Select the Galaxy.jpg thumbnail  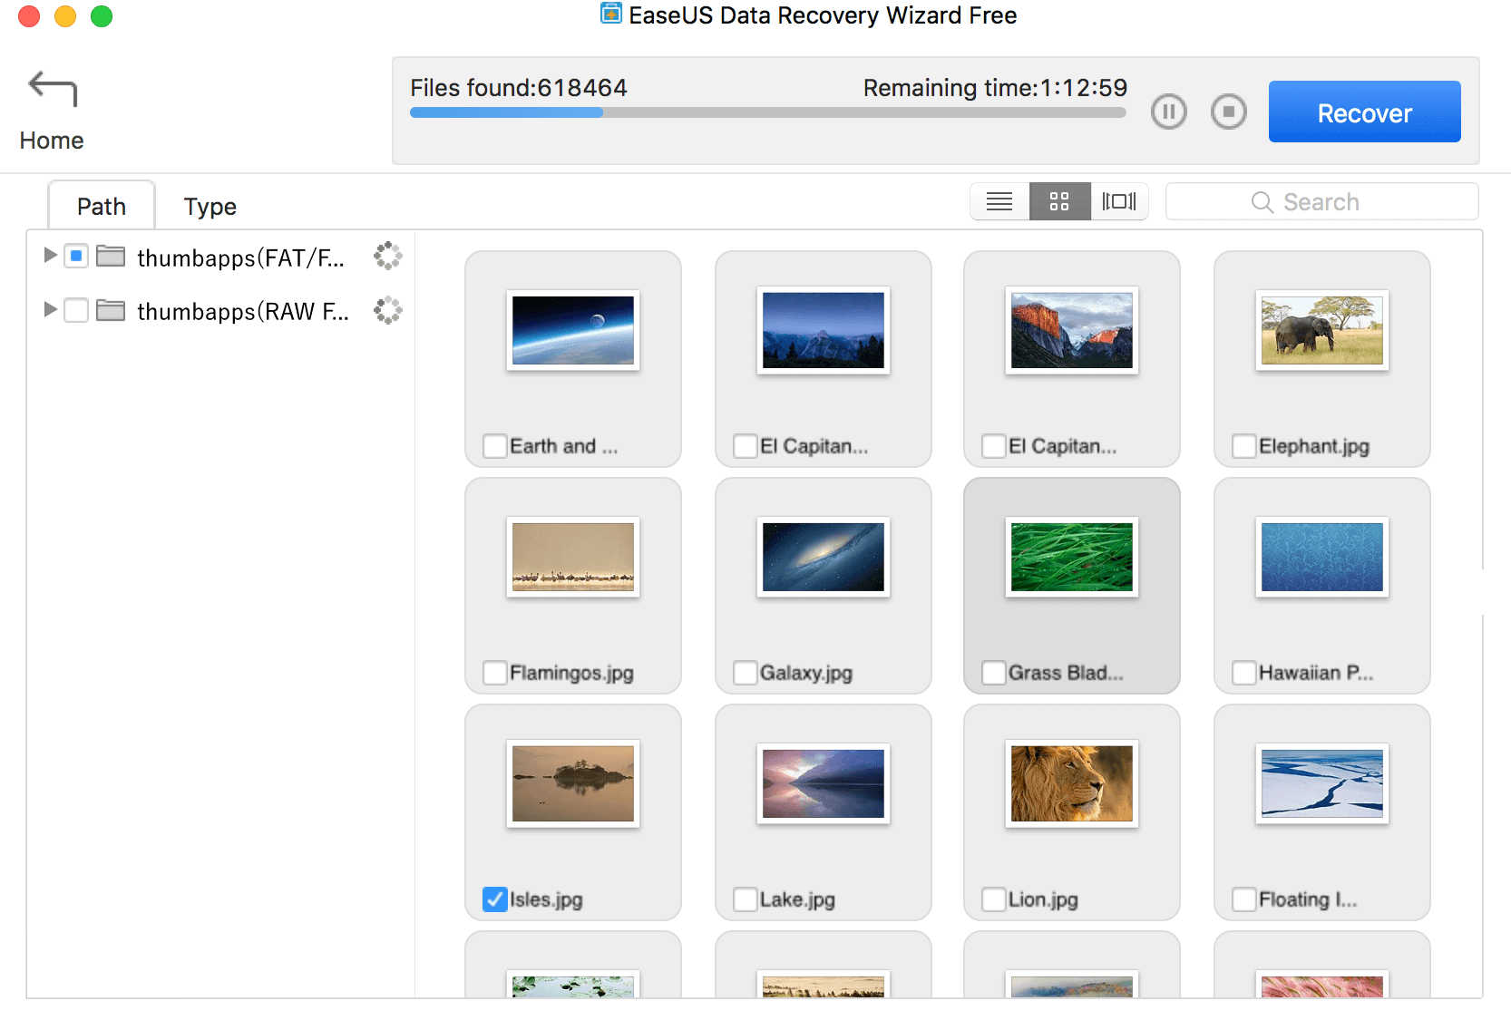[824, 557]
